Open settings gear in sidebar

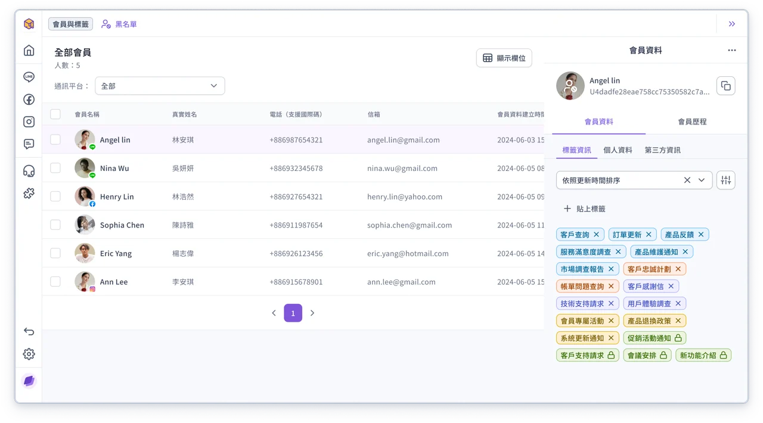pyautogui.click(x=29, y=354)
